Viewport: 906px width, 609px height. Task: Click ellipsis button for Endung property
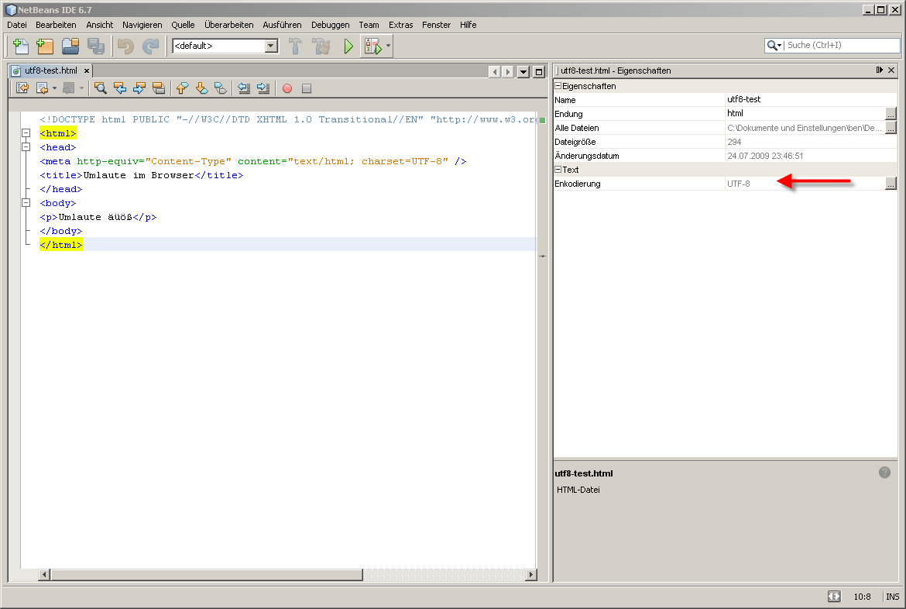point(891,113)
